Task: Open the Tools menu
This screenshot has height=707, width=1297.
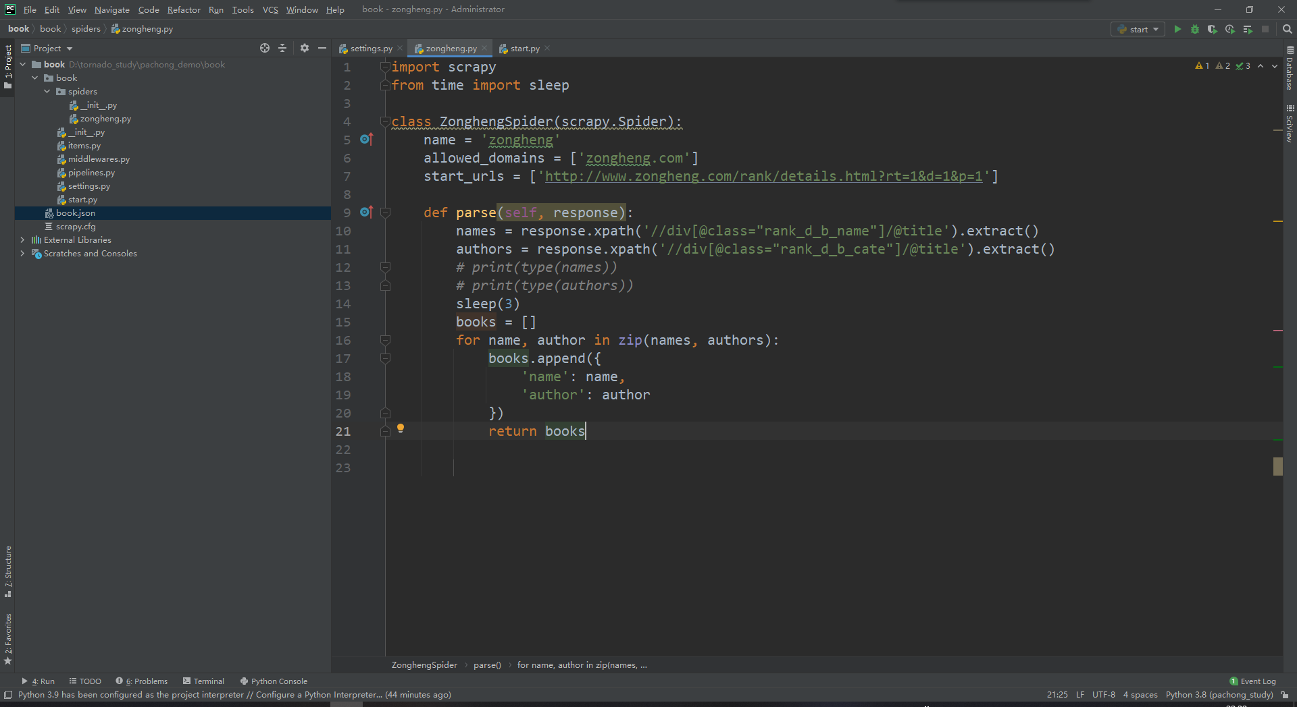Action: [x=243, y=9]
